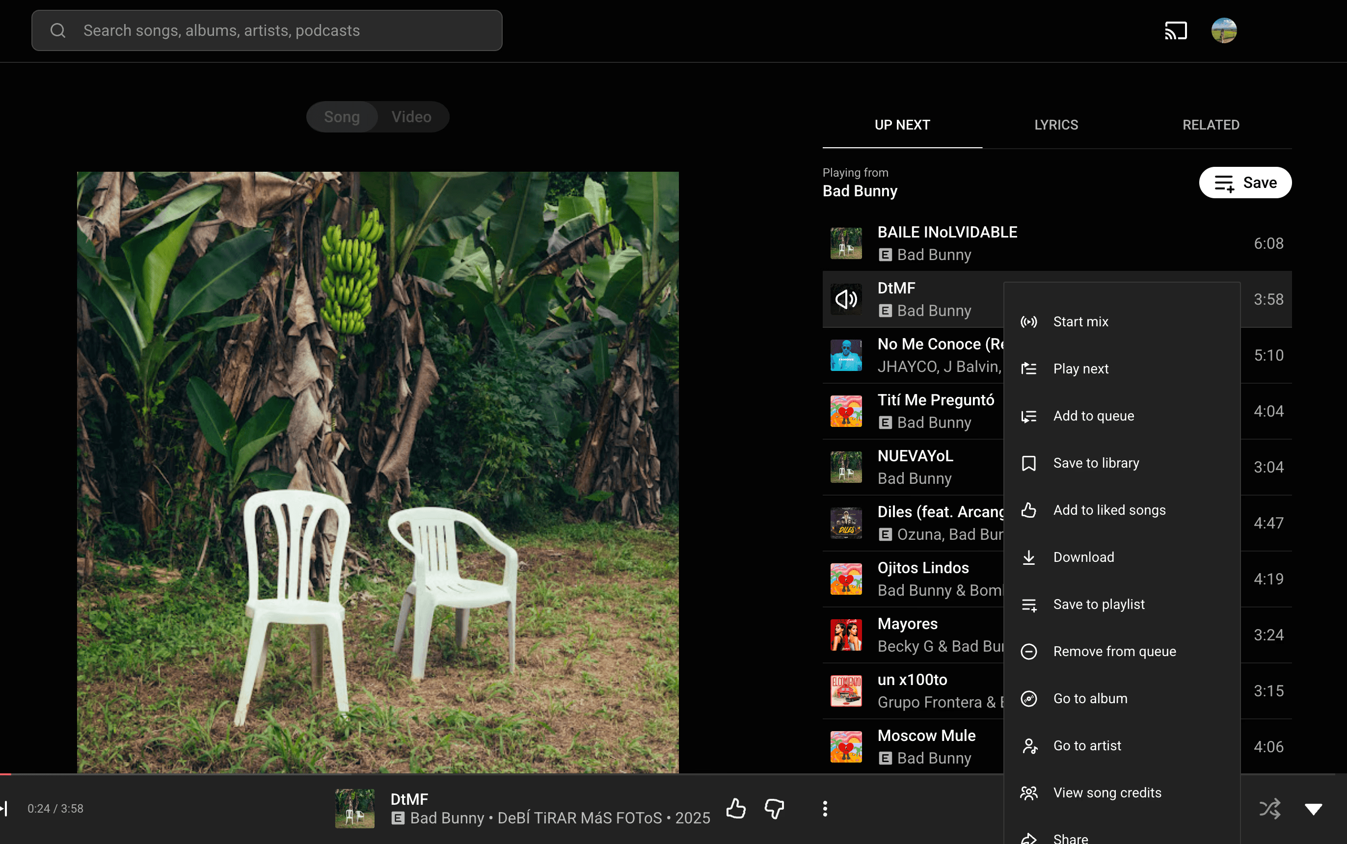Select Add to liked songs menu item
This screenshot has width=1347, height=844.
coord(1121,510)
